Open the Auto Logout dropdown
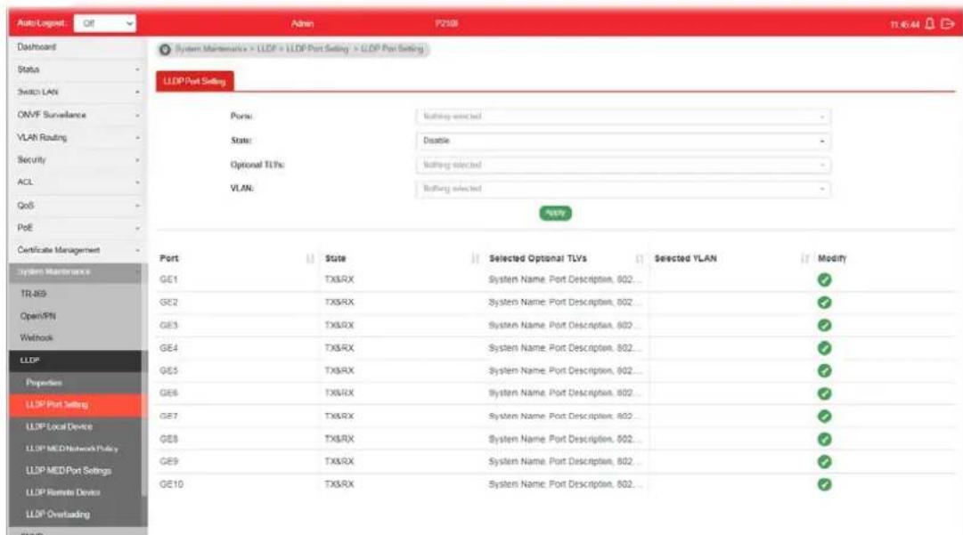Screen dimensions: 963x535 tap(105, 23)
